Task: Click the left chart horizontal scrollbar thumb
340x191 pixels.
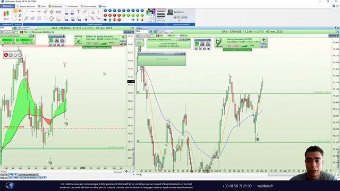Action: click(118, 171)
